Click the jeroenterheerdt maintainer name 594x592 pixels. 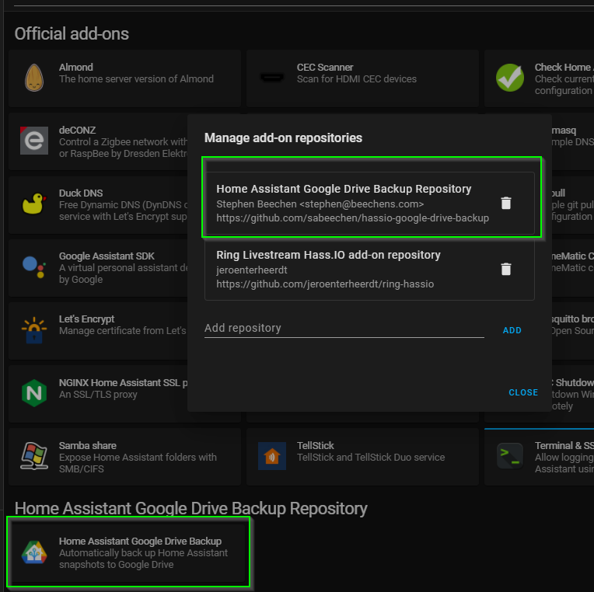point(252,270)
